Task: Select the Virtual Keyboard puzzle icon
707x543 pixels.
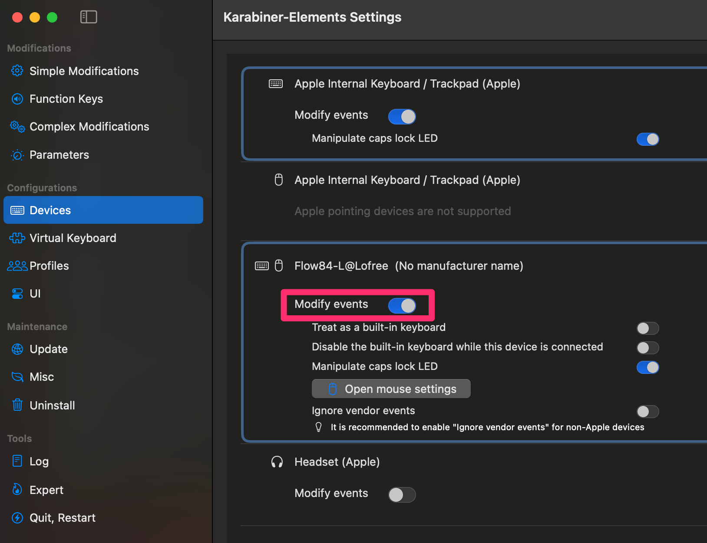Action: (x=17, y=238)
